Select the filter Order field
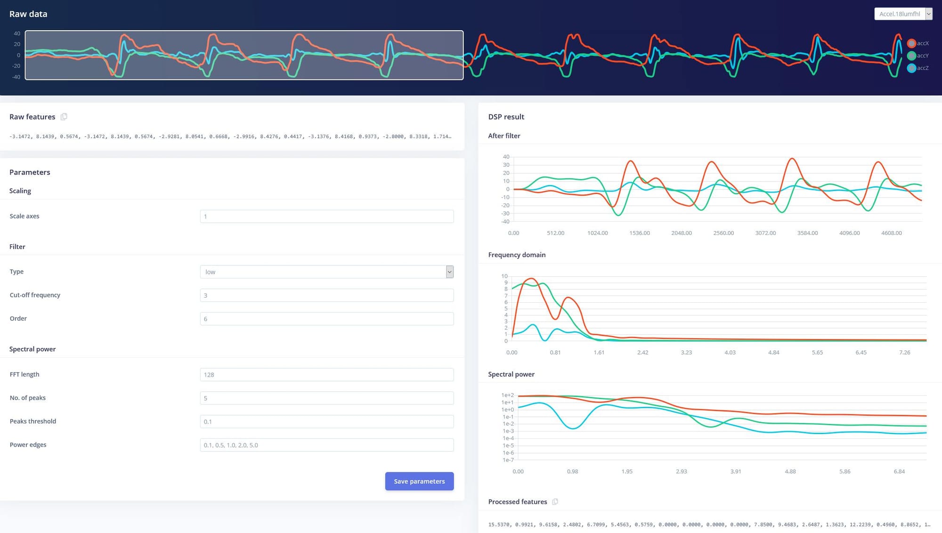 [x=326, y=319]
